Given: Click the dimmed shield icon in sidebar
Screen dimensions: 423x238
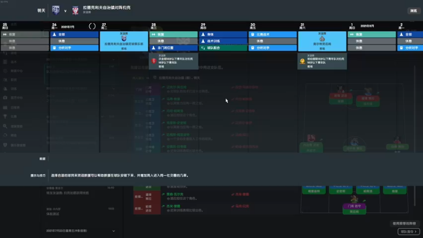Looking at the screenshot, I should [x=5, y=145].
